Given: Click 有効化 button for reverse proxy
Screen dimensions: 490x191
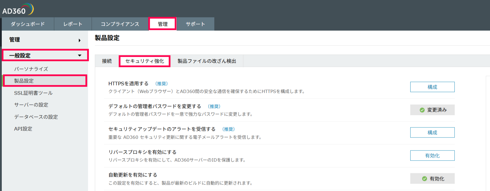Looking at the screenshot, I should coord(432,156).
